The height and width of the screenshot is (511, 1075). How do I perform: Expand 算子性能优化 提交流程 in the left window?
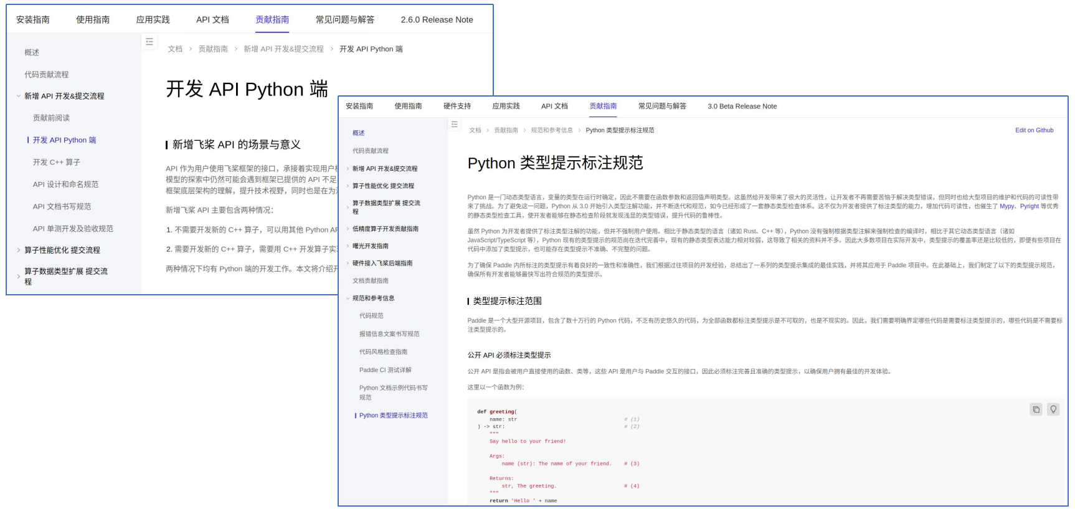[x=19, y=250]
